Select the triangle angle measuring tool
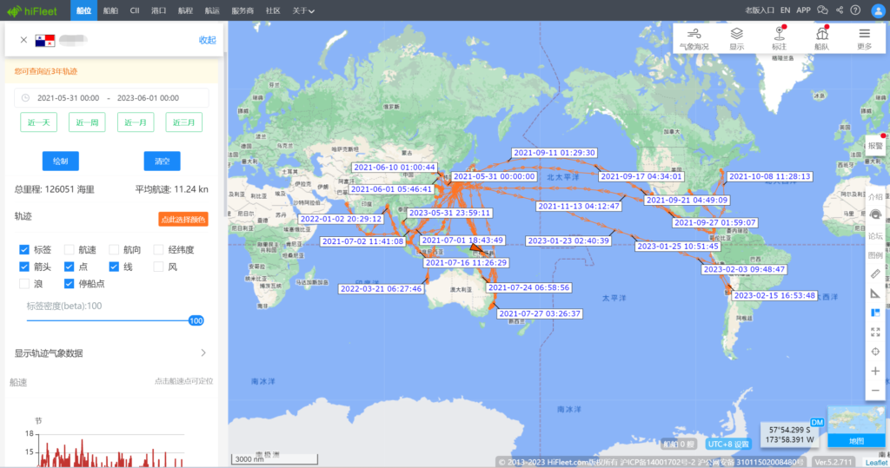The image size is (890, 468). 875,293
